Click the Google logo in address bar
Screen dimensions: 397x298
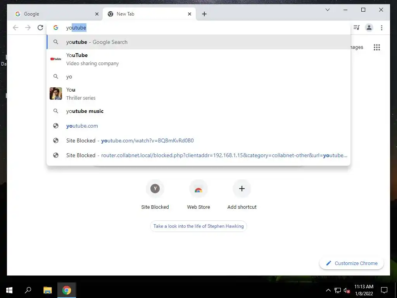tap(56, 28)
